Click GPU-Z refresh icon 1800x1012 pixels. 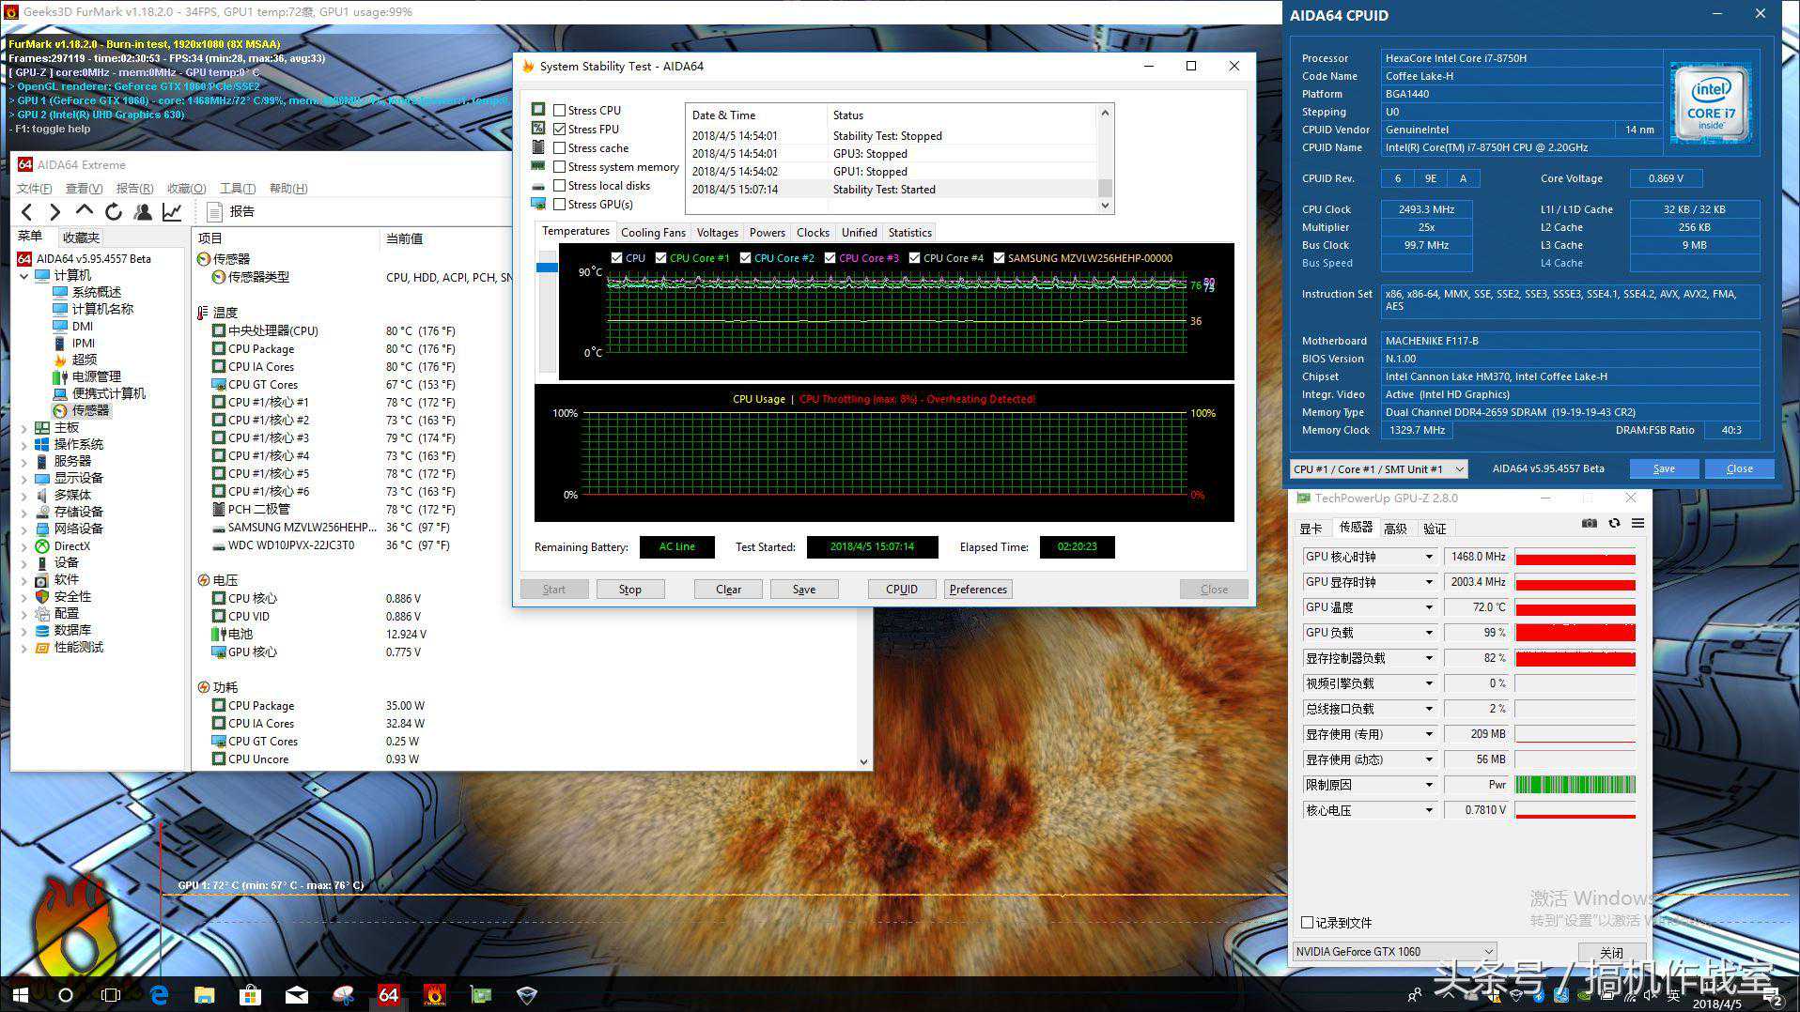tap(1614, 524)
